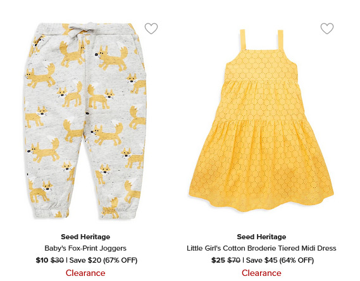The height and width of the screenshot is (281, 360).
Task: Click the Save $20 text
Action: click(85, 260)
